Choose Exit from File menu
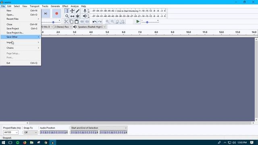This screenshot has height=145, width=258. (x=21, y=63)
